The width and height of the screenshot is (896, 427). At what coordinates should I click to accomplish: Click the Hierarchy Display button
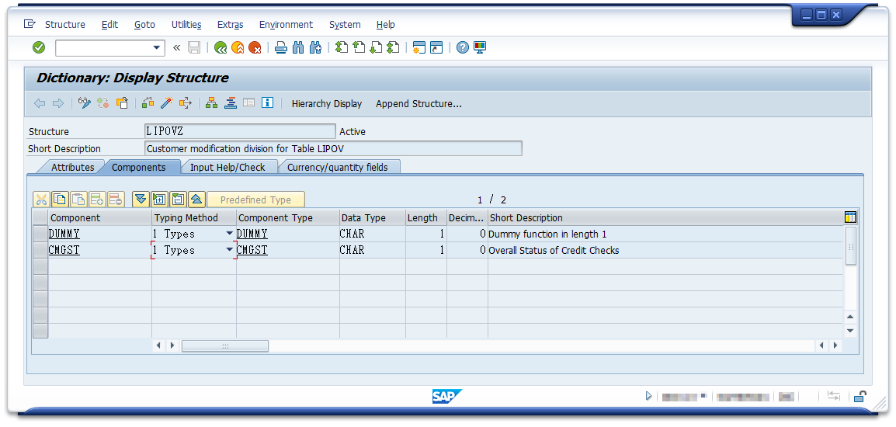tap(327, 103)
